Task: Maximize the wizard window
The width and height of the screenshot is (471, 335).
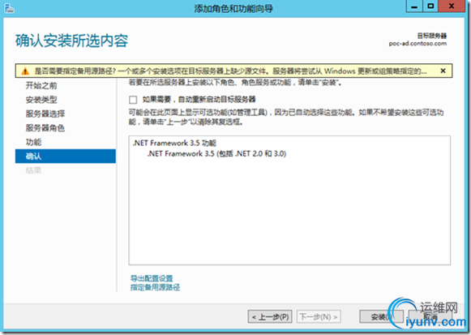Action: tap(430, 6)
